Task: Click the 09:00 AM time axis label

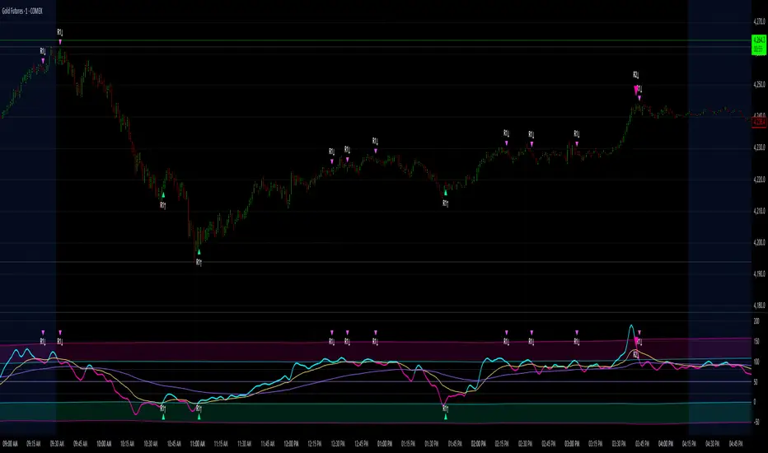Action: click(10, 444)
